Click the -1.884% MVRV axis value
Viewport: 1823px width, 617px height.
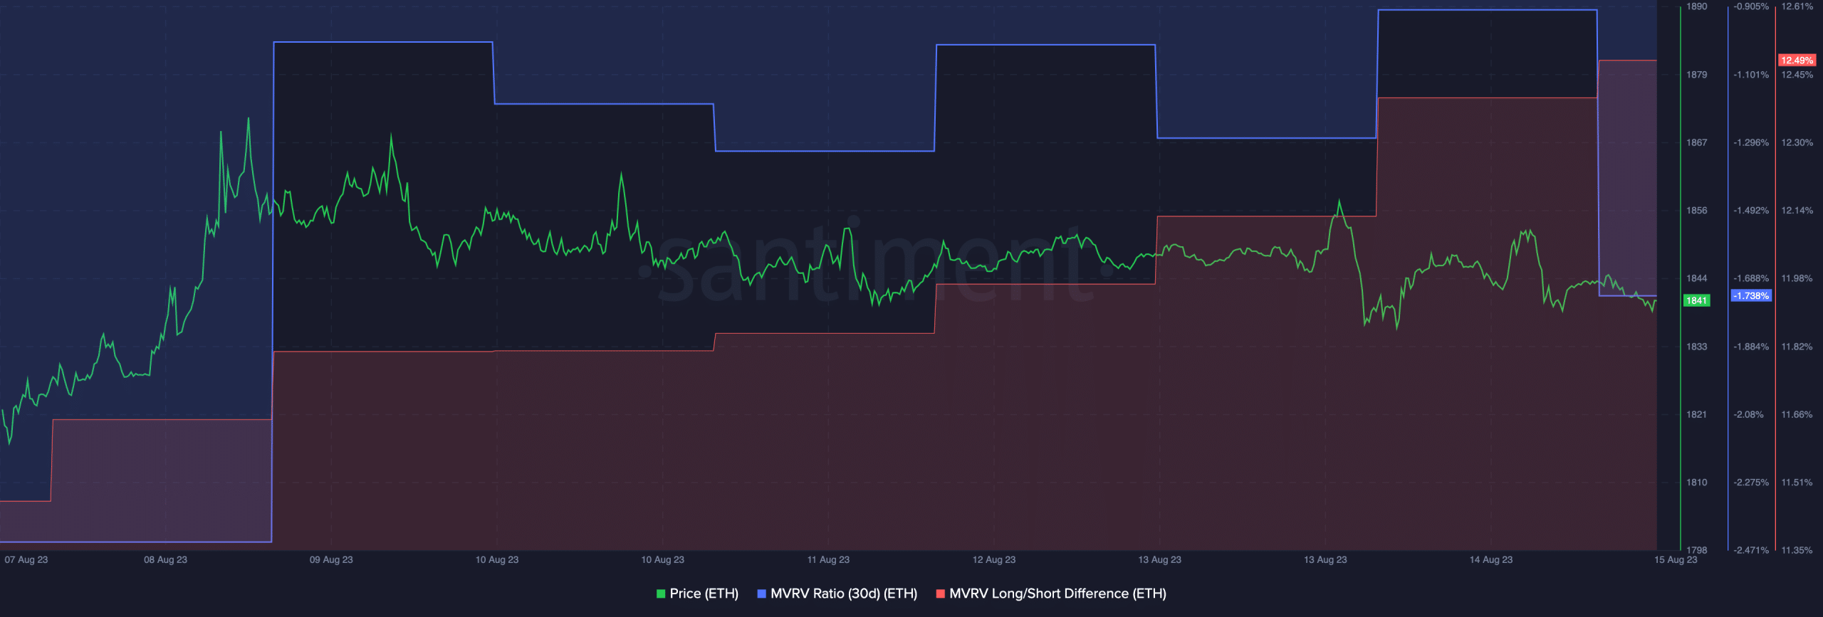(1751, 347)
